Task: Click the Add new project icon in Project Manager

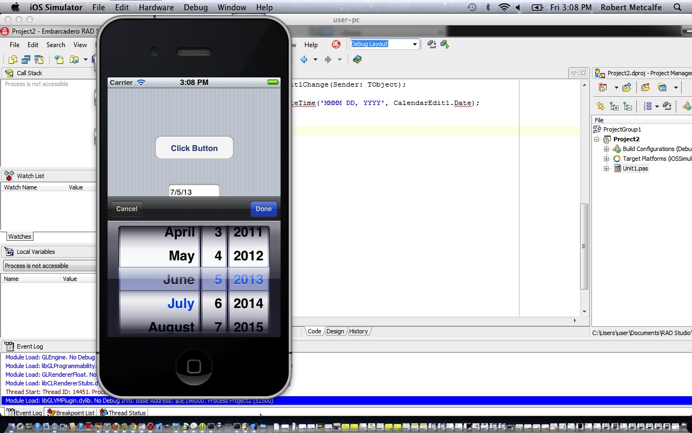Action: (627, 87)
